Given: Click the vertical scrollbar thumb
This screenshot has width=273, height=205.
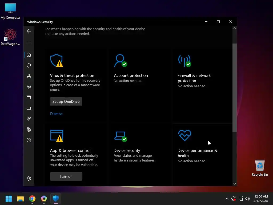Looking at the screenshot, I should click(235, 88).
